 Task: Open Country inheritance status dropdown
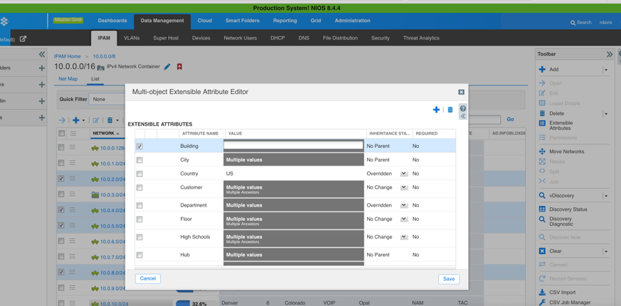pos(404,174)
